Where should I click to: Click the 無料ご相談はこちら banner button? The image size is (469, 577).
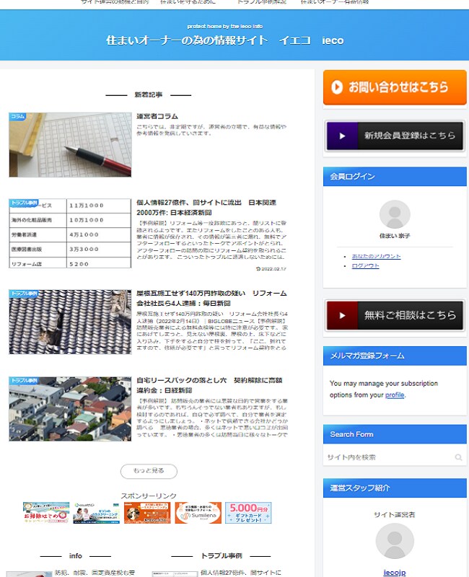(395, 315)
